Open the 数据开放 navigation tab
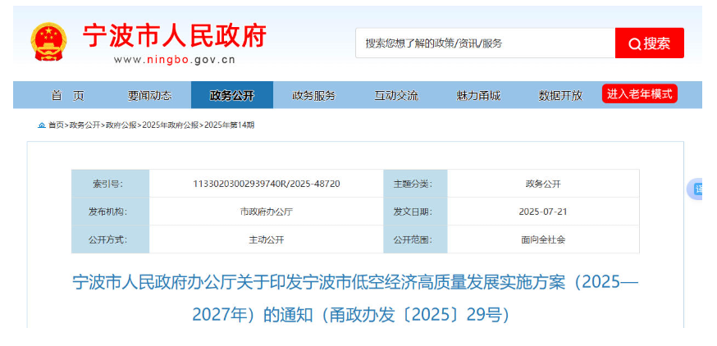This screenshot has width=717, height=346. click(560, 95)
